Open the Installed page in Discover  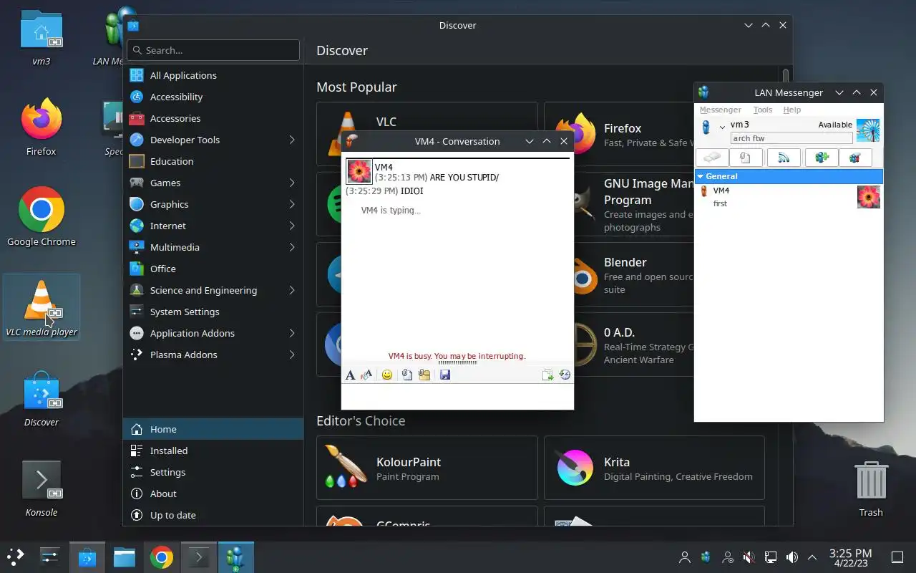point(213,451)
